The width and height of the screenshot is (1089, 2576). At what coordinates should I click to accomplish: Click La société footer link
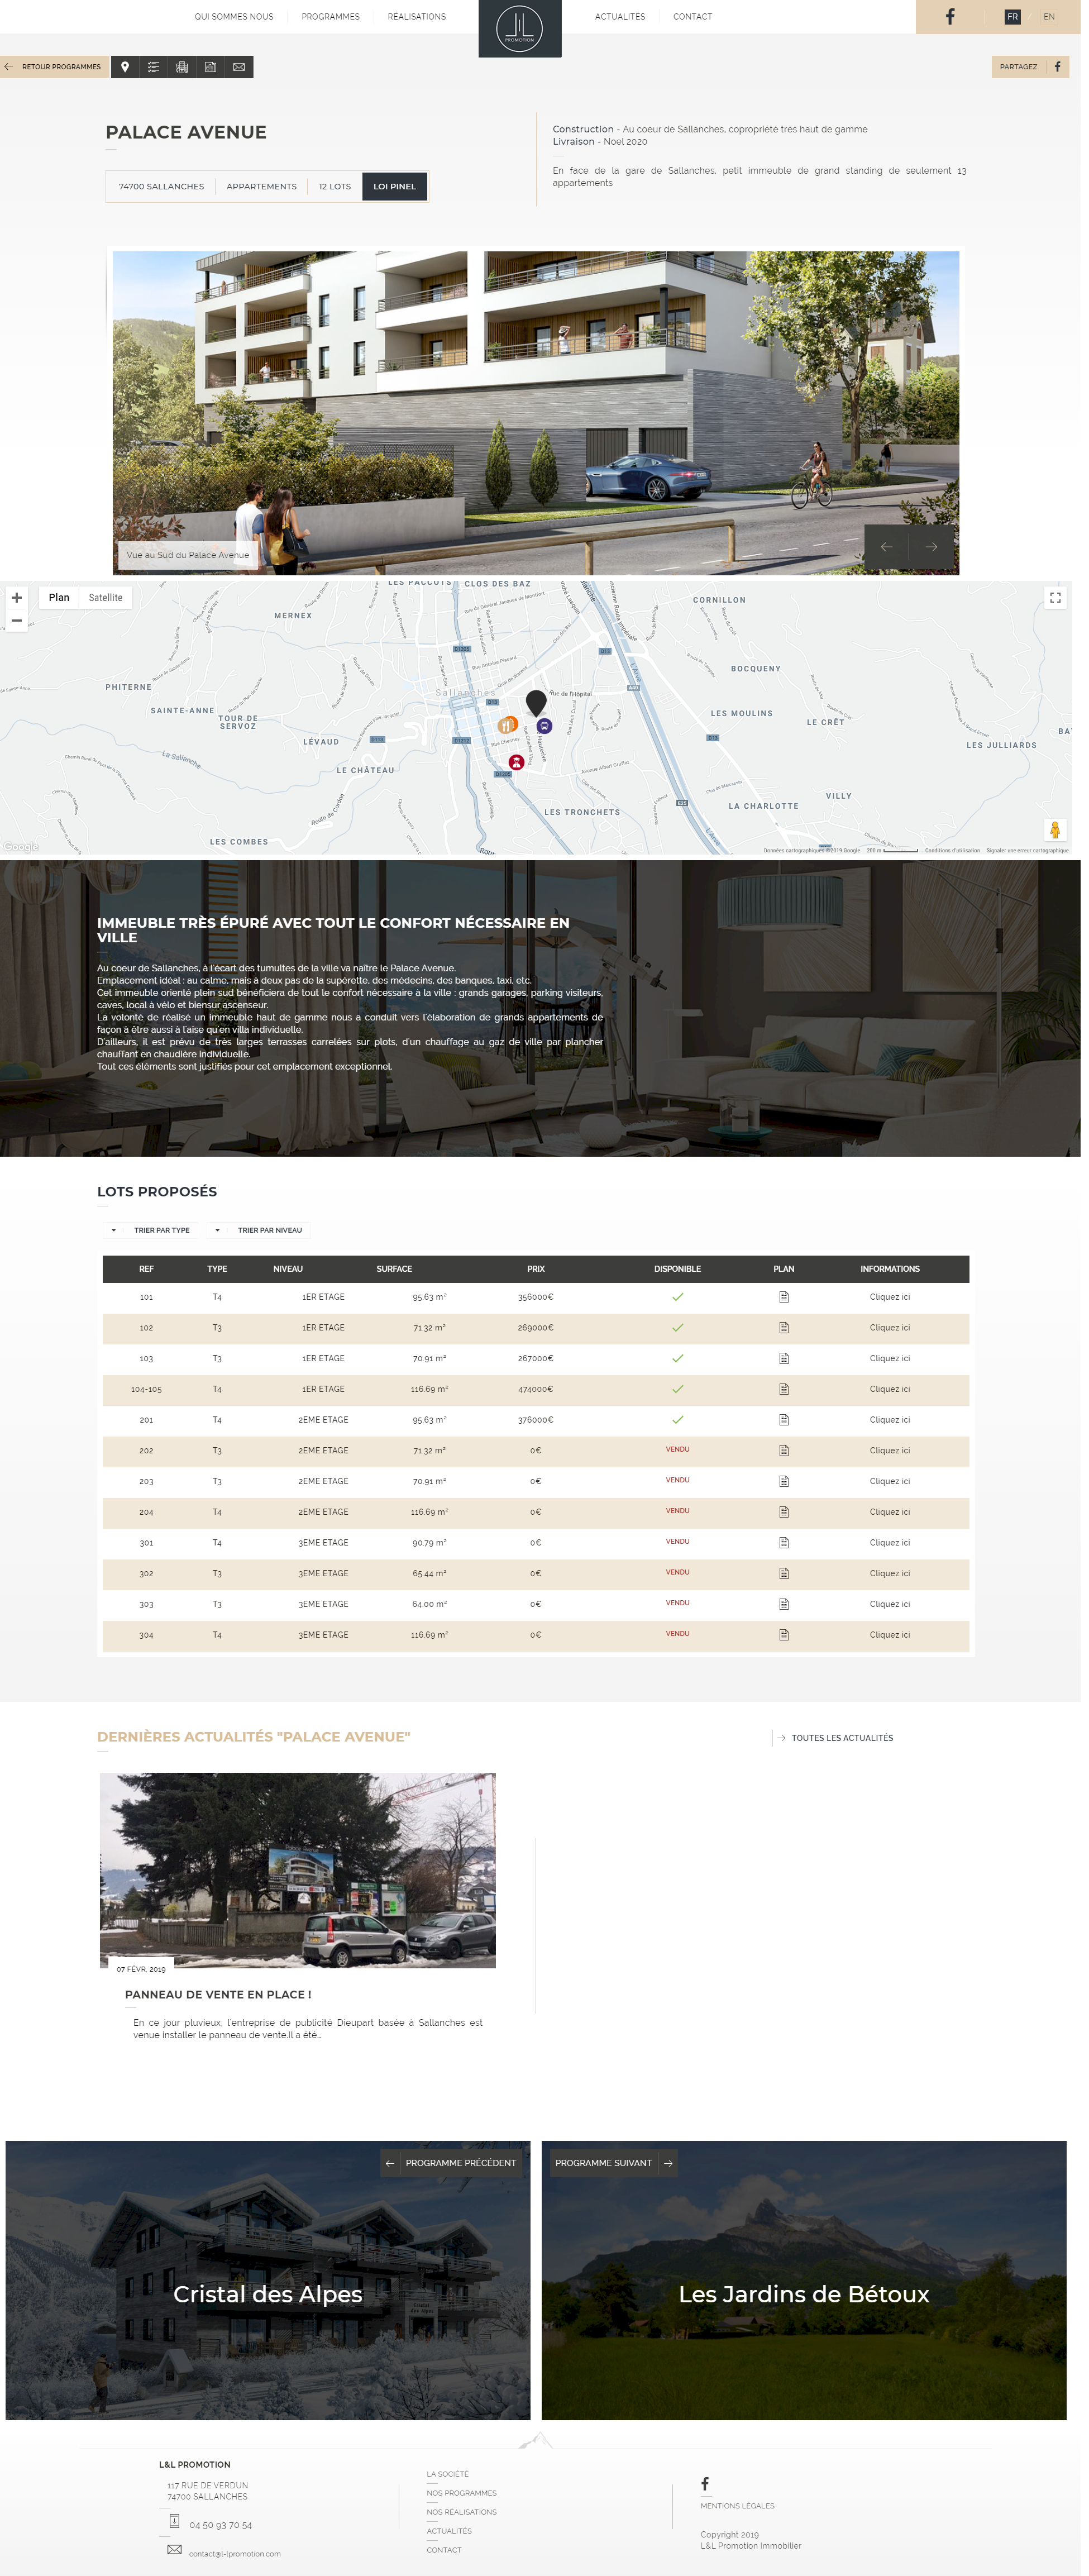pos(448,2474)
